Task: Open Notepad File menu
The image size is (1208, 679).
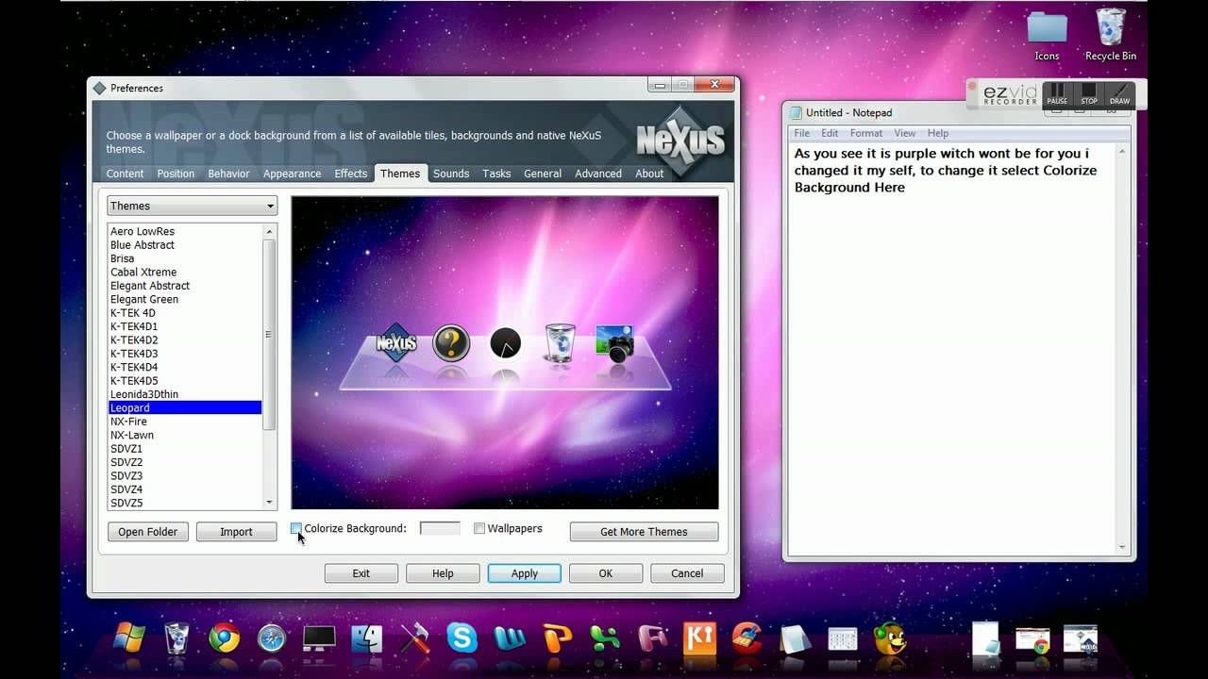Action: 801,134
